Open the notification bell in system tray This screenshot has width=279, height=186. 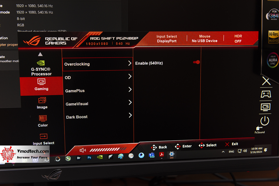(266, 150)
